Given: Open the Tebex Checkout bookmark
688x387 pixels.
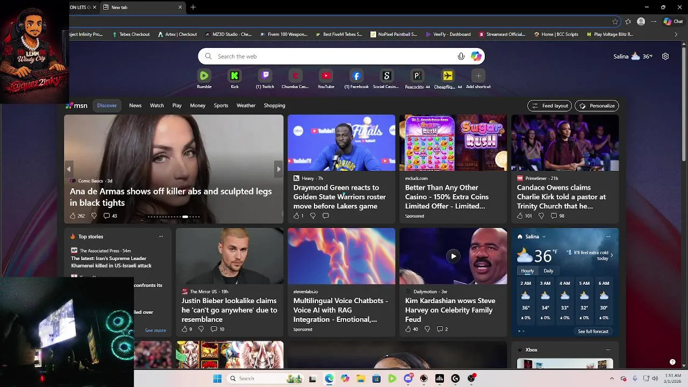Looking at the screenshot, I should tap(131, 34).
